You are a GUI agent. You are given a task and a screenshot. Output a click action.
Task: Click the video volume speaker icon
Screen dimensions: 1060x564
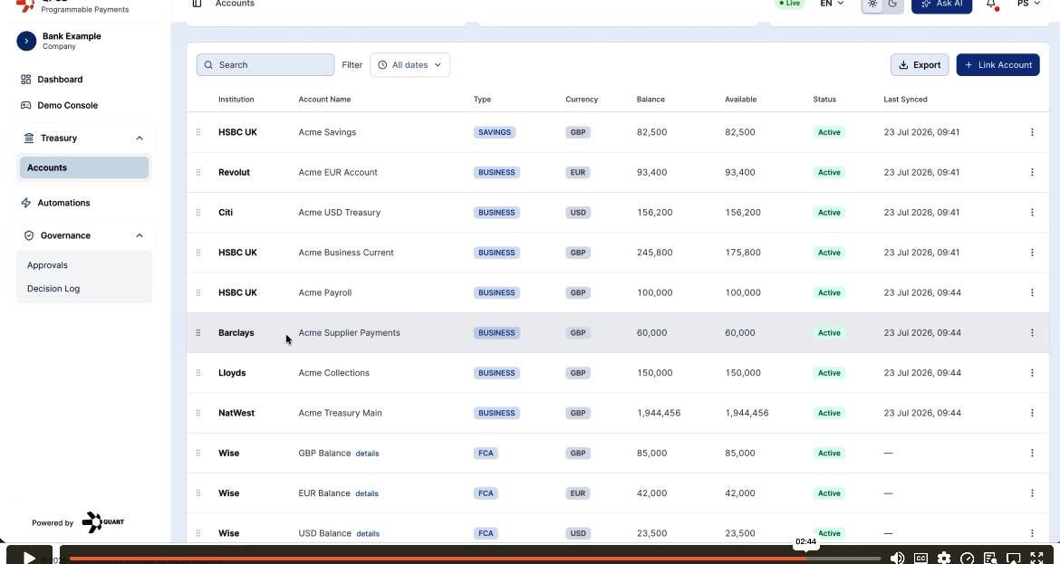(897, 558)
